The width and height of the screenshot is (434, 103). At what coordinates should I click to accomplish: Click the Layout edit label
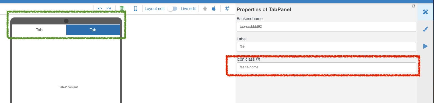pos(155,9)
